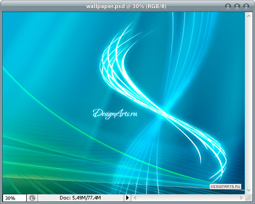255x204 pixels.
Task: Click the rightmost window control button
Action: [246, 7]
